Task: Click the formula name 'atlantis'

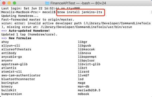Action: tap(9, 68)
